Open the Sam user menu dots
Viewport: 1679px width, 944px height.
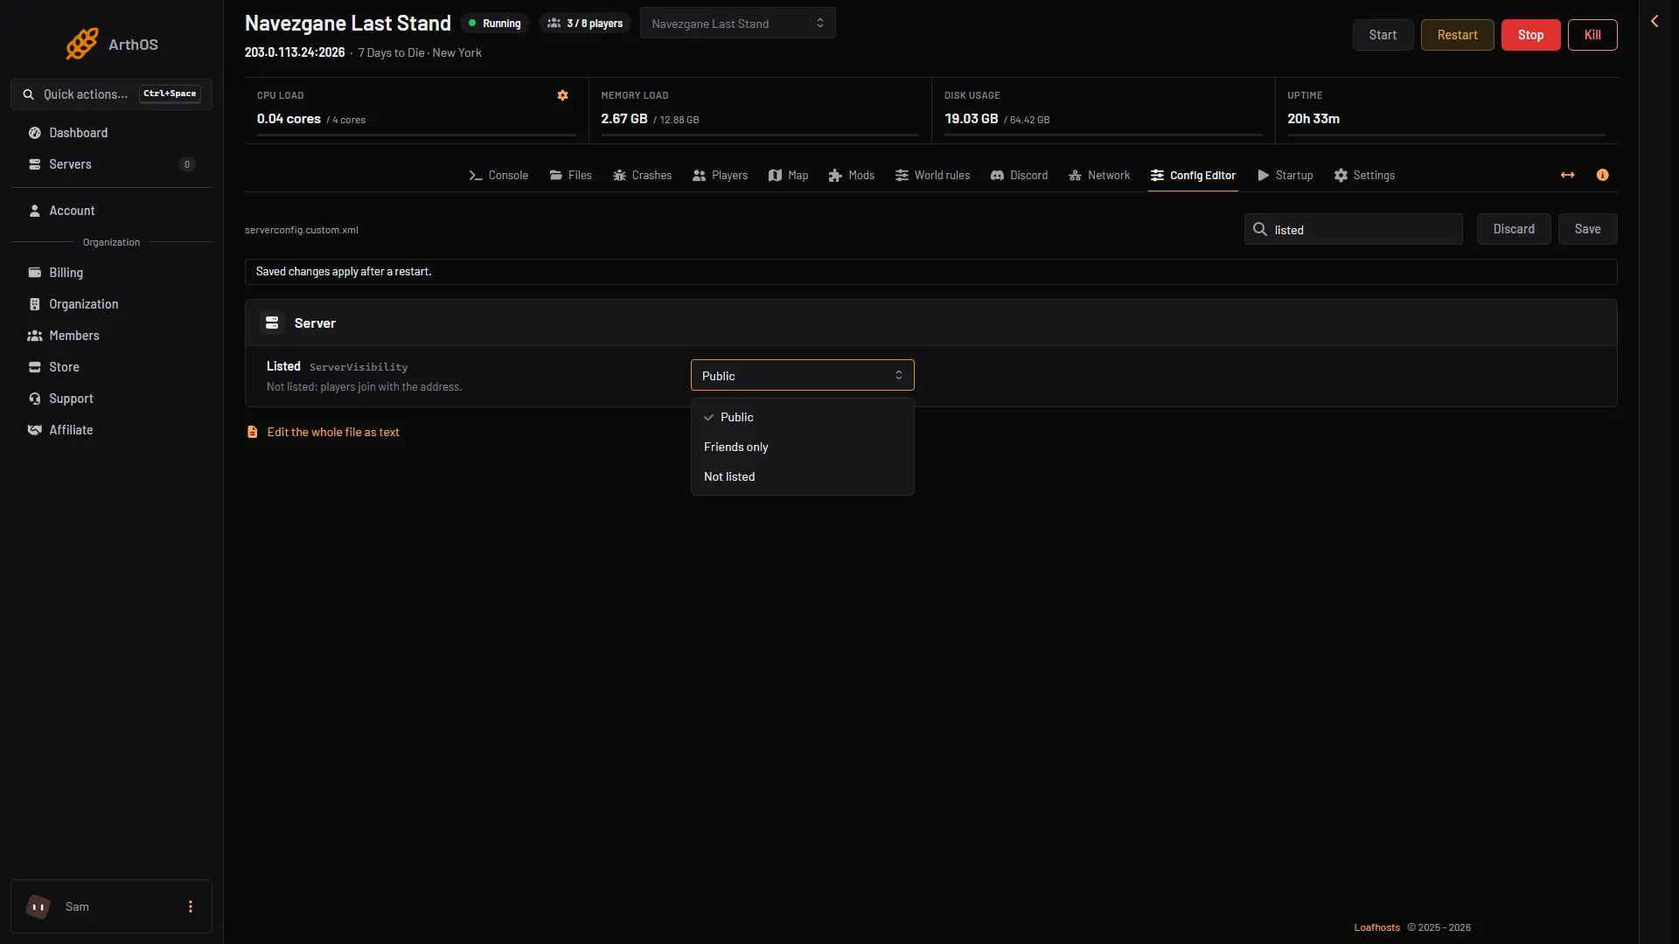coord(191,906)
